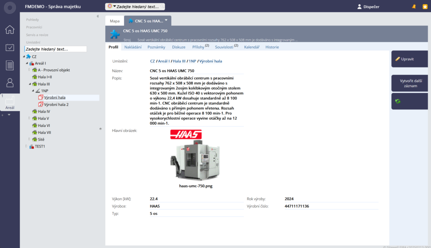Switch to the Profil tab
This screenshot has height=248, width=431.
point(113,47)
